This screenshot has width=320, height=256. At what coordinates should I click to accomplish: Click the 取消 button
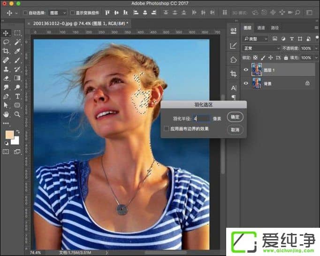[235, 129]
